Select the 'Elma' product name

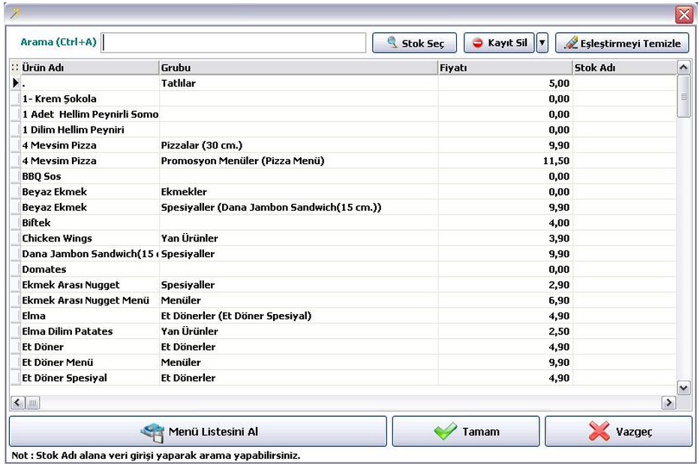(x=90, y=316)
